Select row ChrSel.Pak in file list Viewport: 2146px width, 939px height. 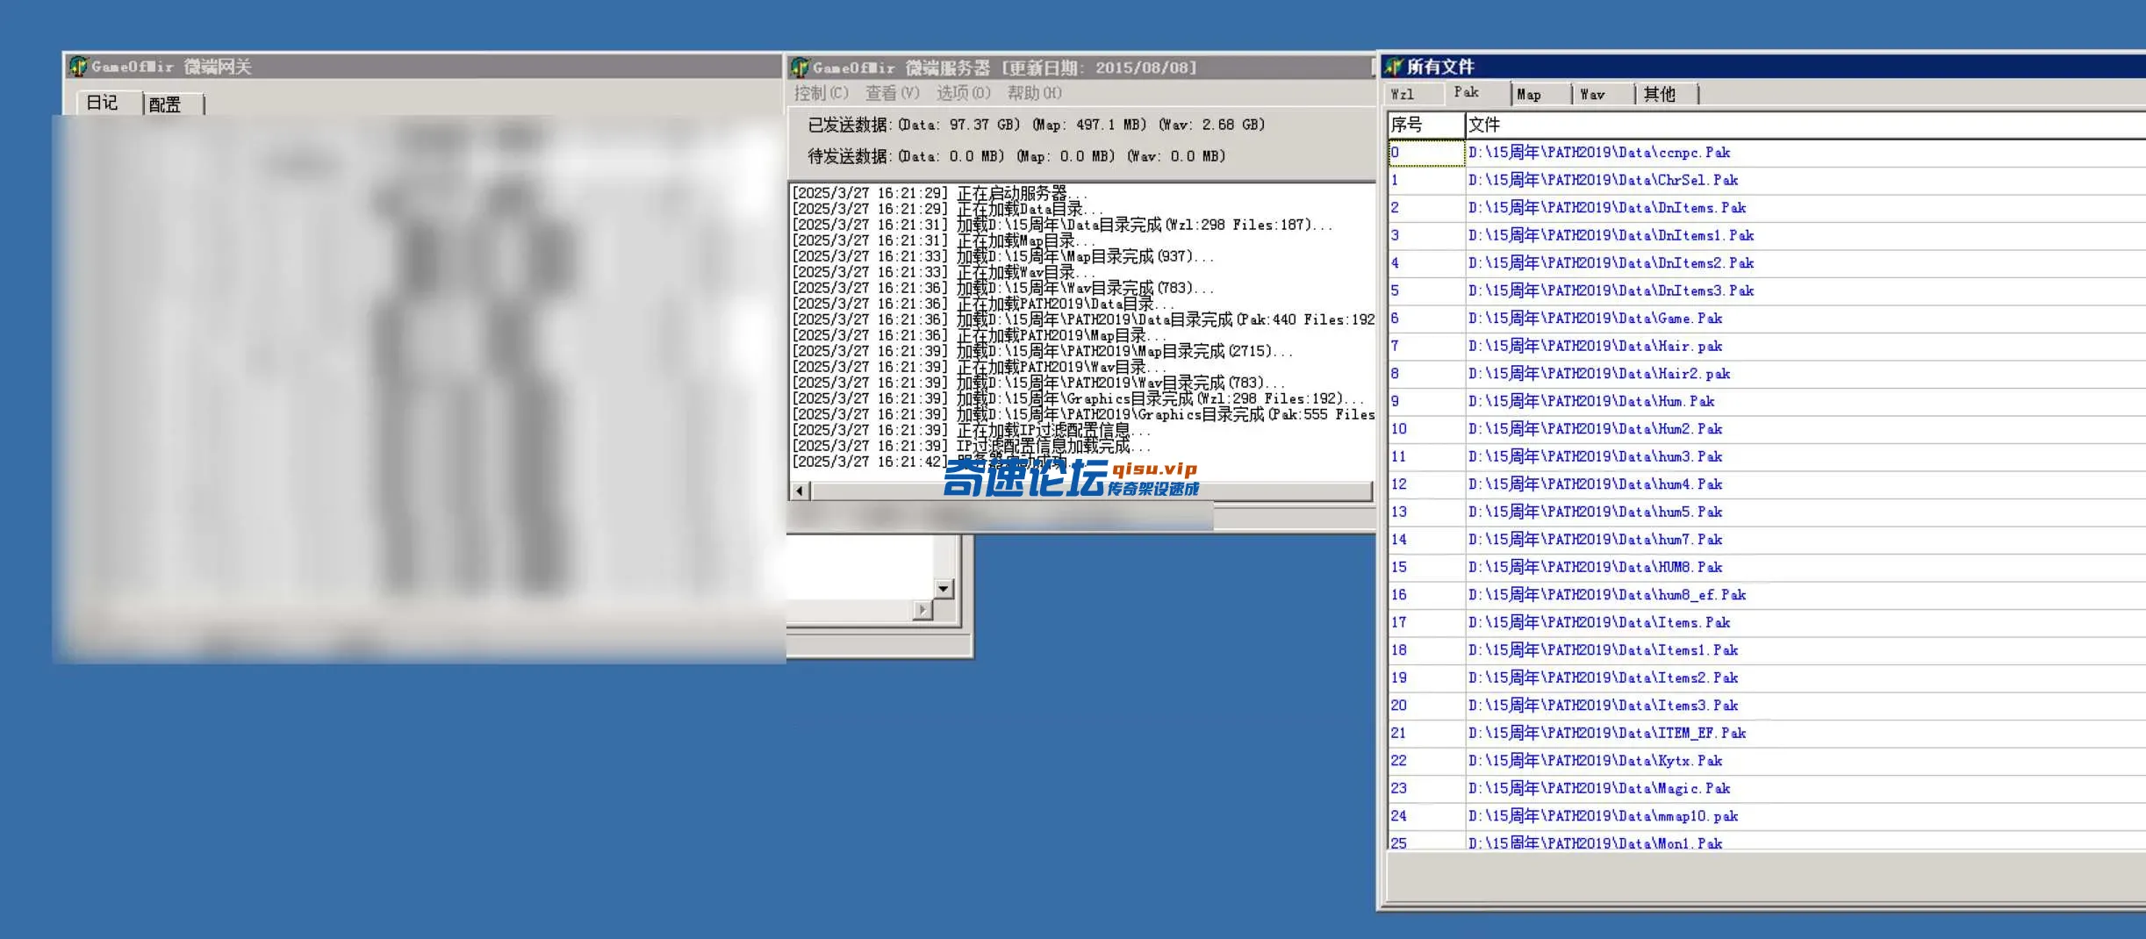click(x=1767, y=180)
